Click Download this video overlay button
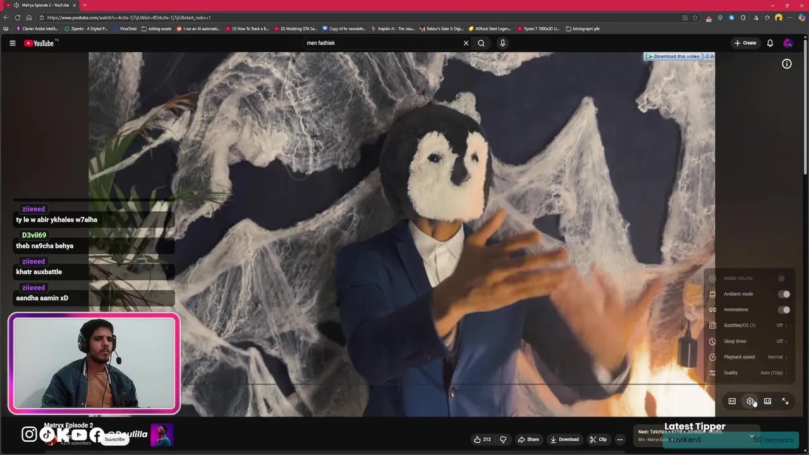This screenshot has width=809, height=455. pos(674,56)
